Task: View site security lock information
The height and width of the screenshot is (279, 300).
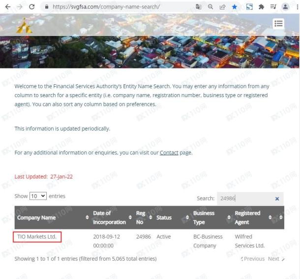Action: 47,7
